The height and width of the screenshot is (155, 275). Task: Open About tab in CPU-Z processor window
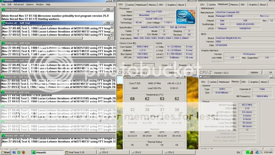(x=181, y=5)
